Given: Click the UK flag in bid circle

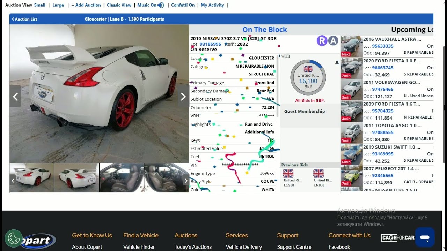Looking at the screenshot, I should (308, 69).
